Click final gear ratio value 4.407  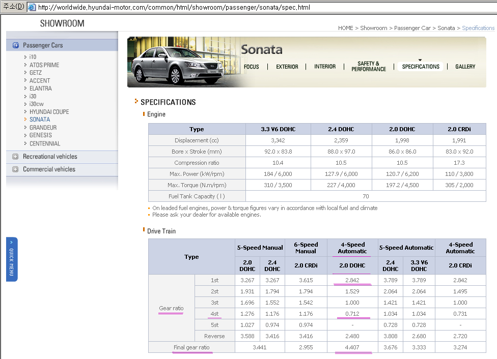click(352, 347)
